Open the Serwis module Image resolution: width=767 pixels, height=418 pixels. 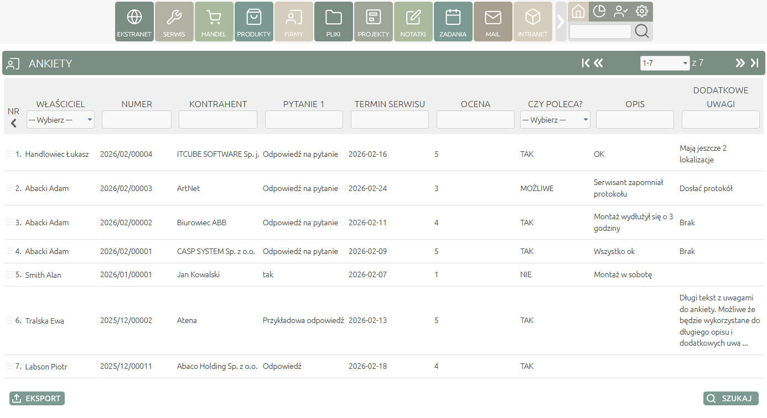pos(174,22)
